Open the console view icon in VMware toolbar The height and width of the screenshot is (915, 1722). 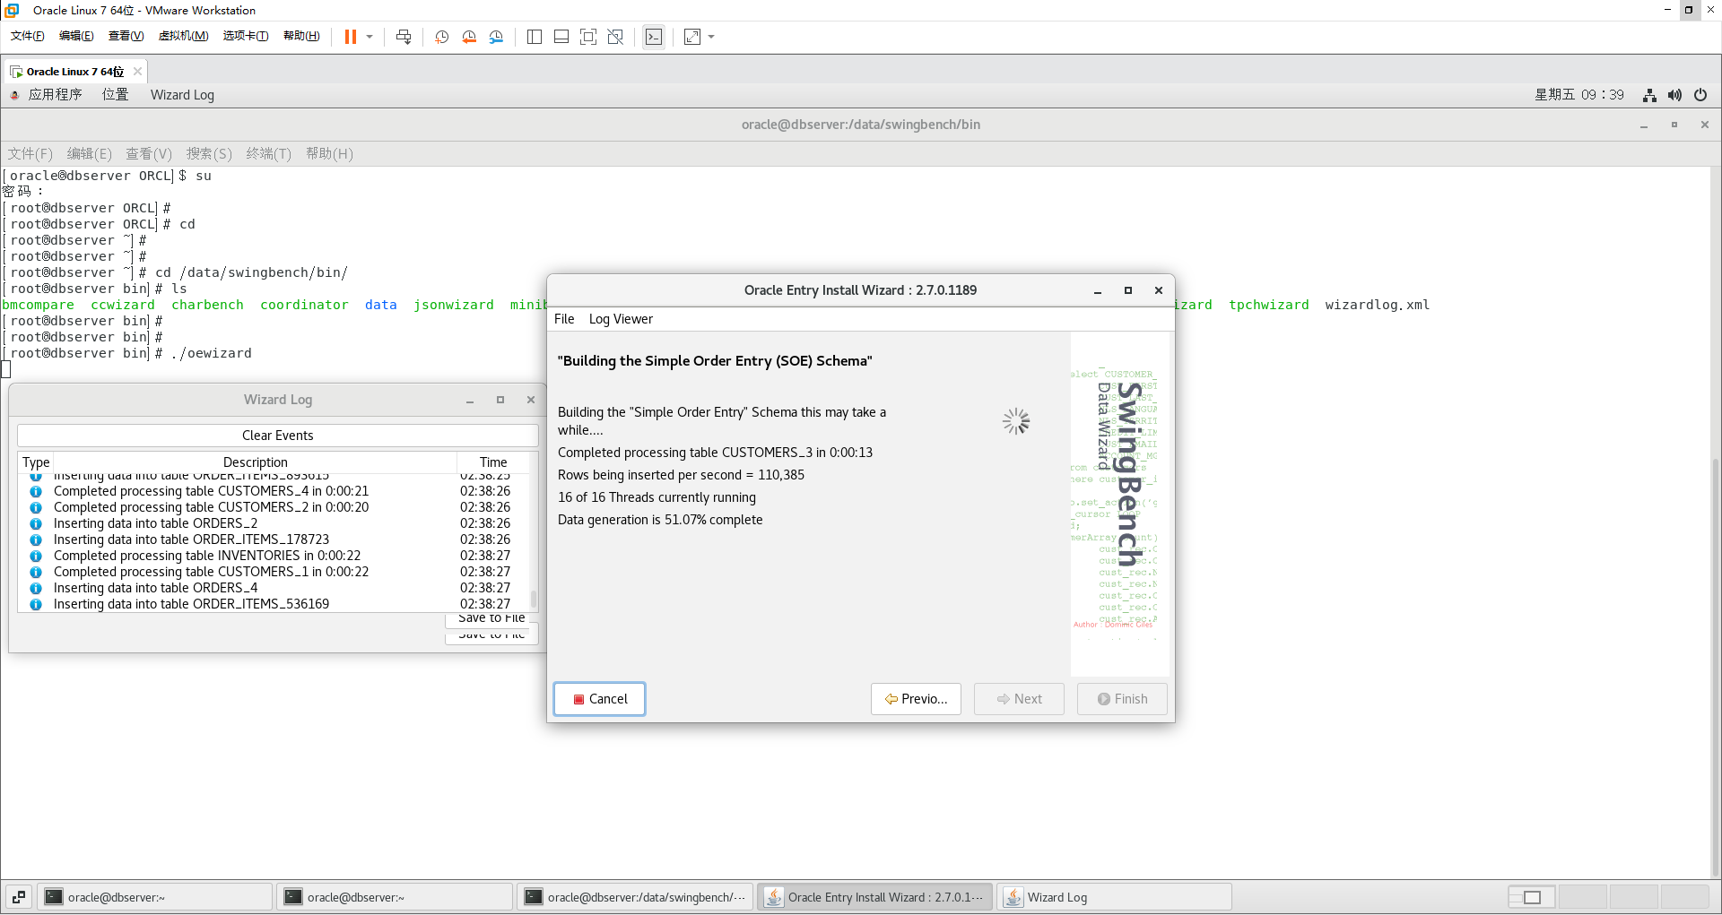click(654, 37)
